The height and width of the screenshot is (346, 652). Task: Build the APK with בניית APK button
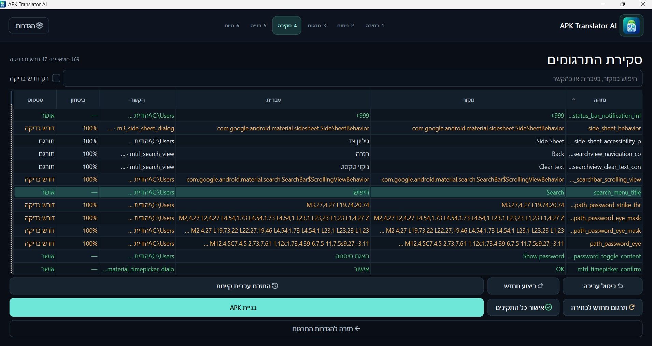246,307
